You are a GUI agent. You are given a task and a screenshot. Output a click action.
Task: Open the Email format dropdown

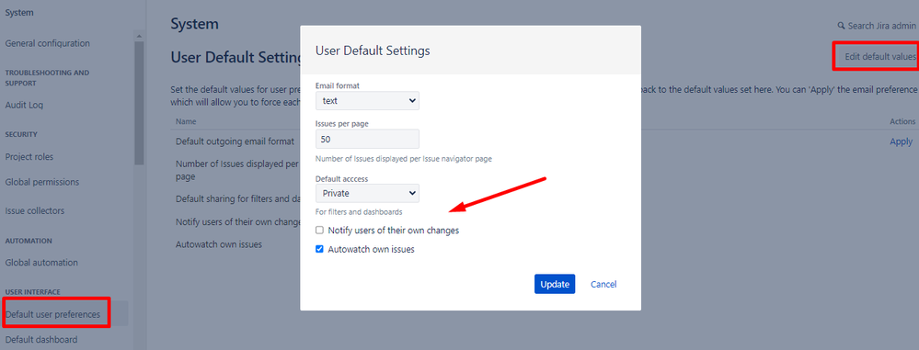click(367, 101)
